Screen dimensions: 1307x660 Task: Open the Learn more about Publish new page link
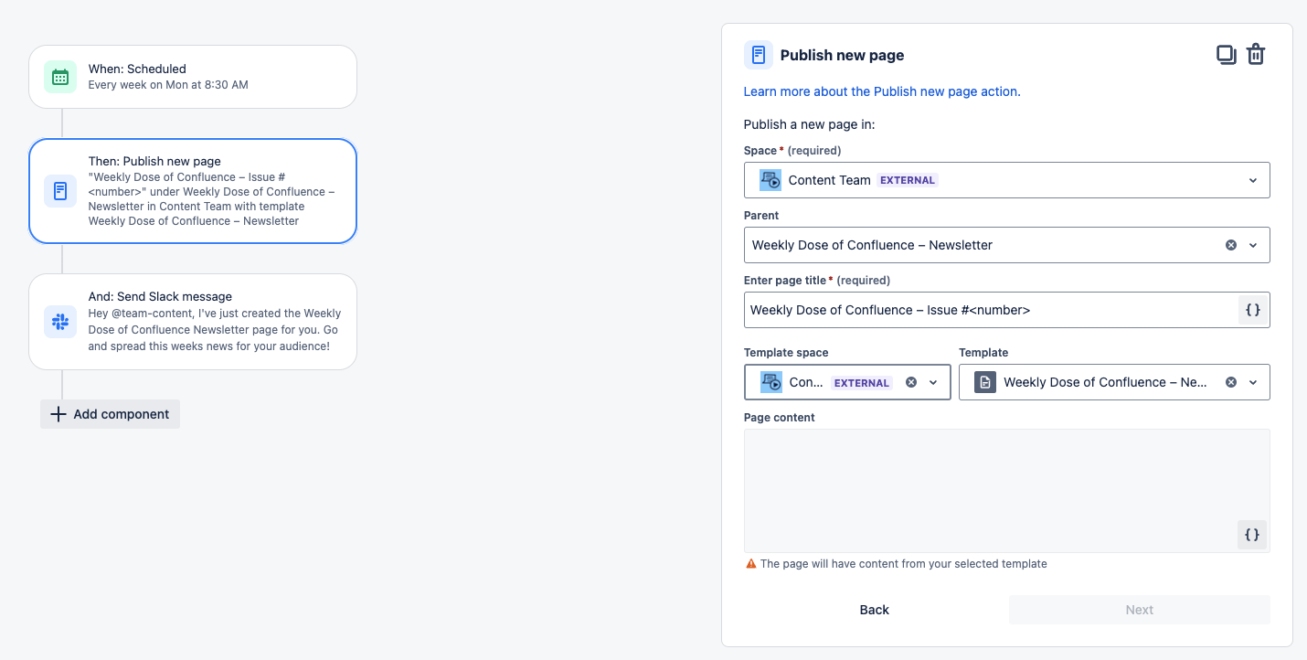(882, 91)
